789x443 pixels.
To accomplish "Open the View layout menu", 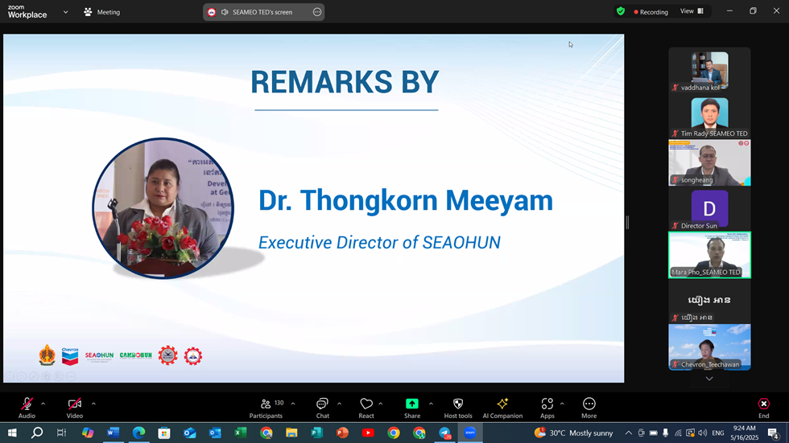I will pos(692,11).
